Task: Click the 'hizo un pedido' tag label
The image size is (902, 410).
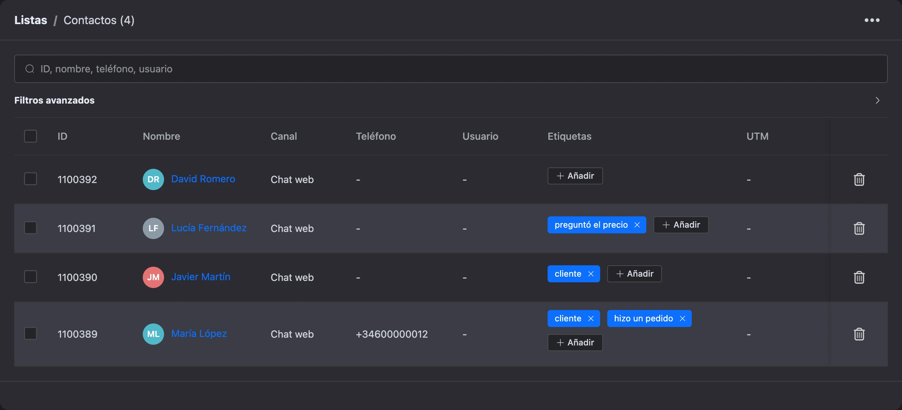Action: click(643, 318)
